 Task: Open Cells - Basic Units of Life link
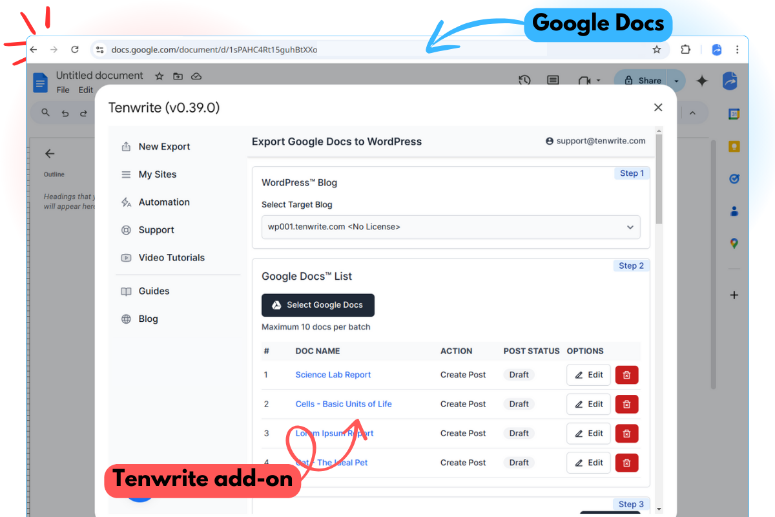[344, 404]
